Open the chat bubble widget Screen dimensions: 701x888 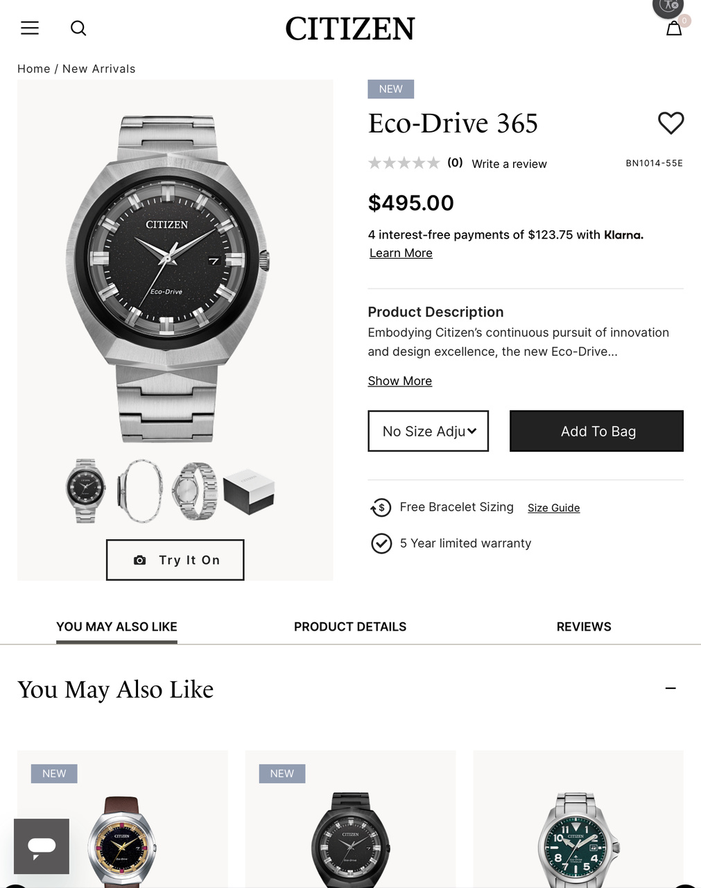pos(42,846)
